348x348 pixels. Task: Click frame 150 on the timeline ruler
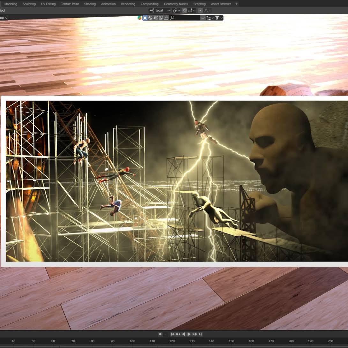pos(231,341)
